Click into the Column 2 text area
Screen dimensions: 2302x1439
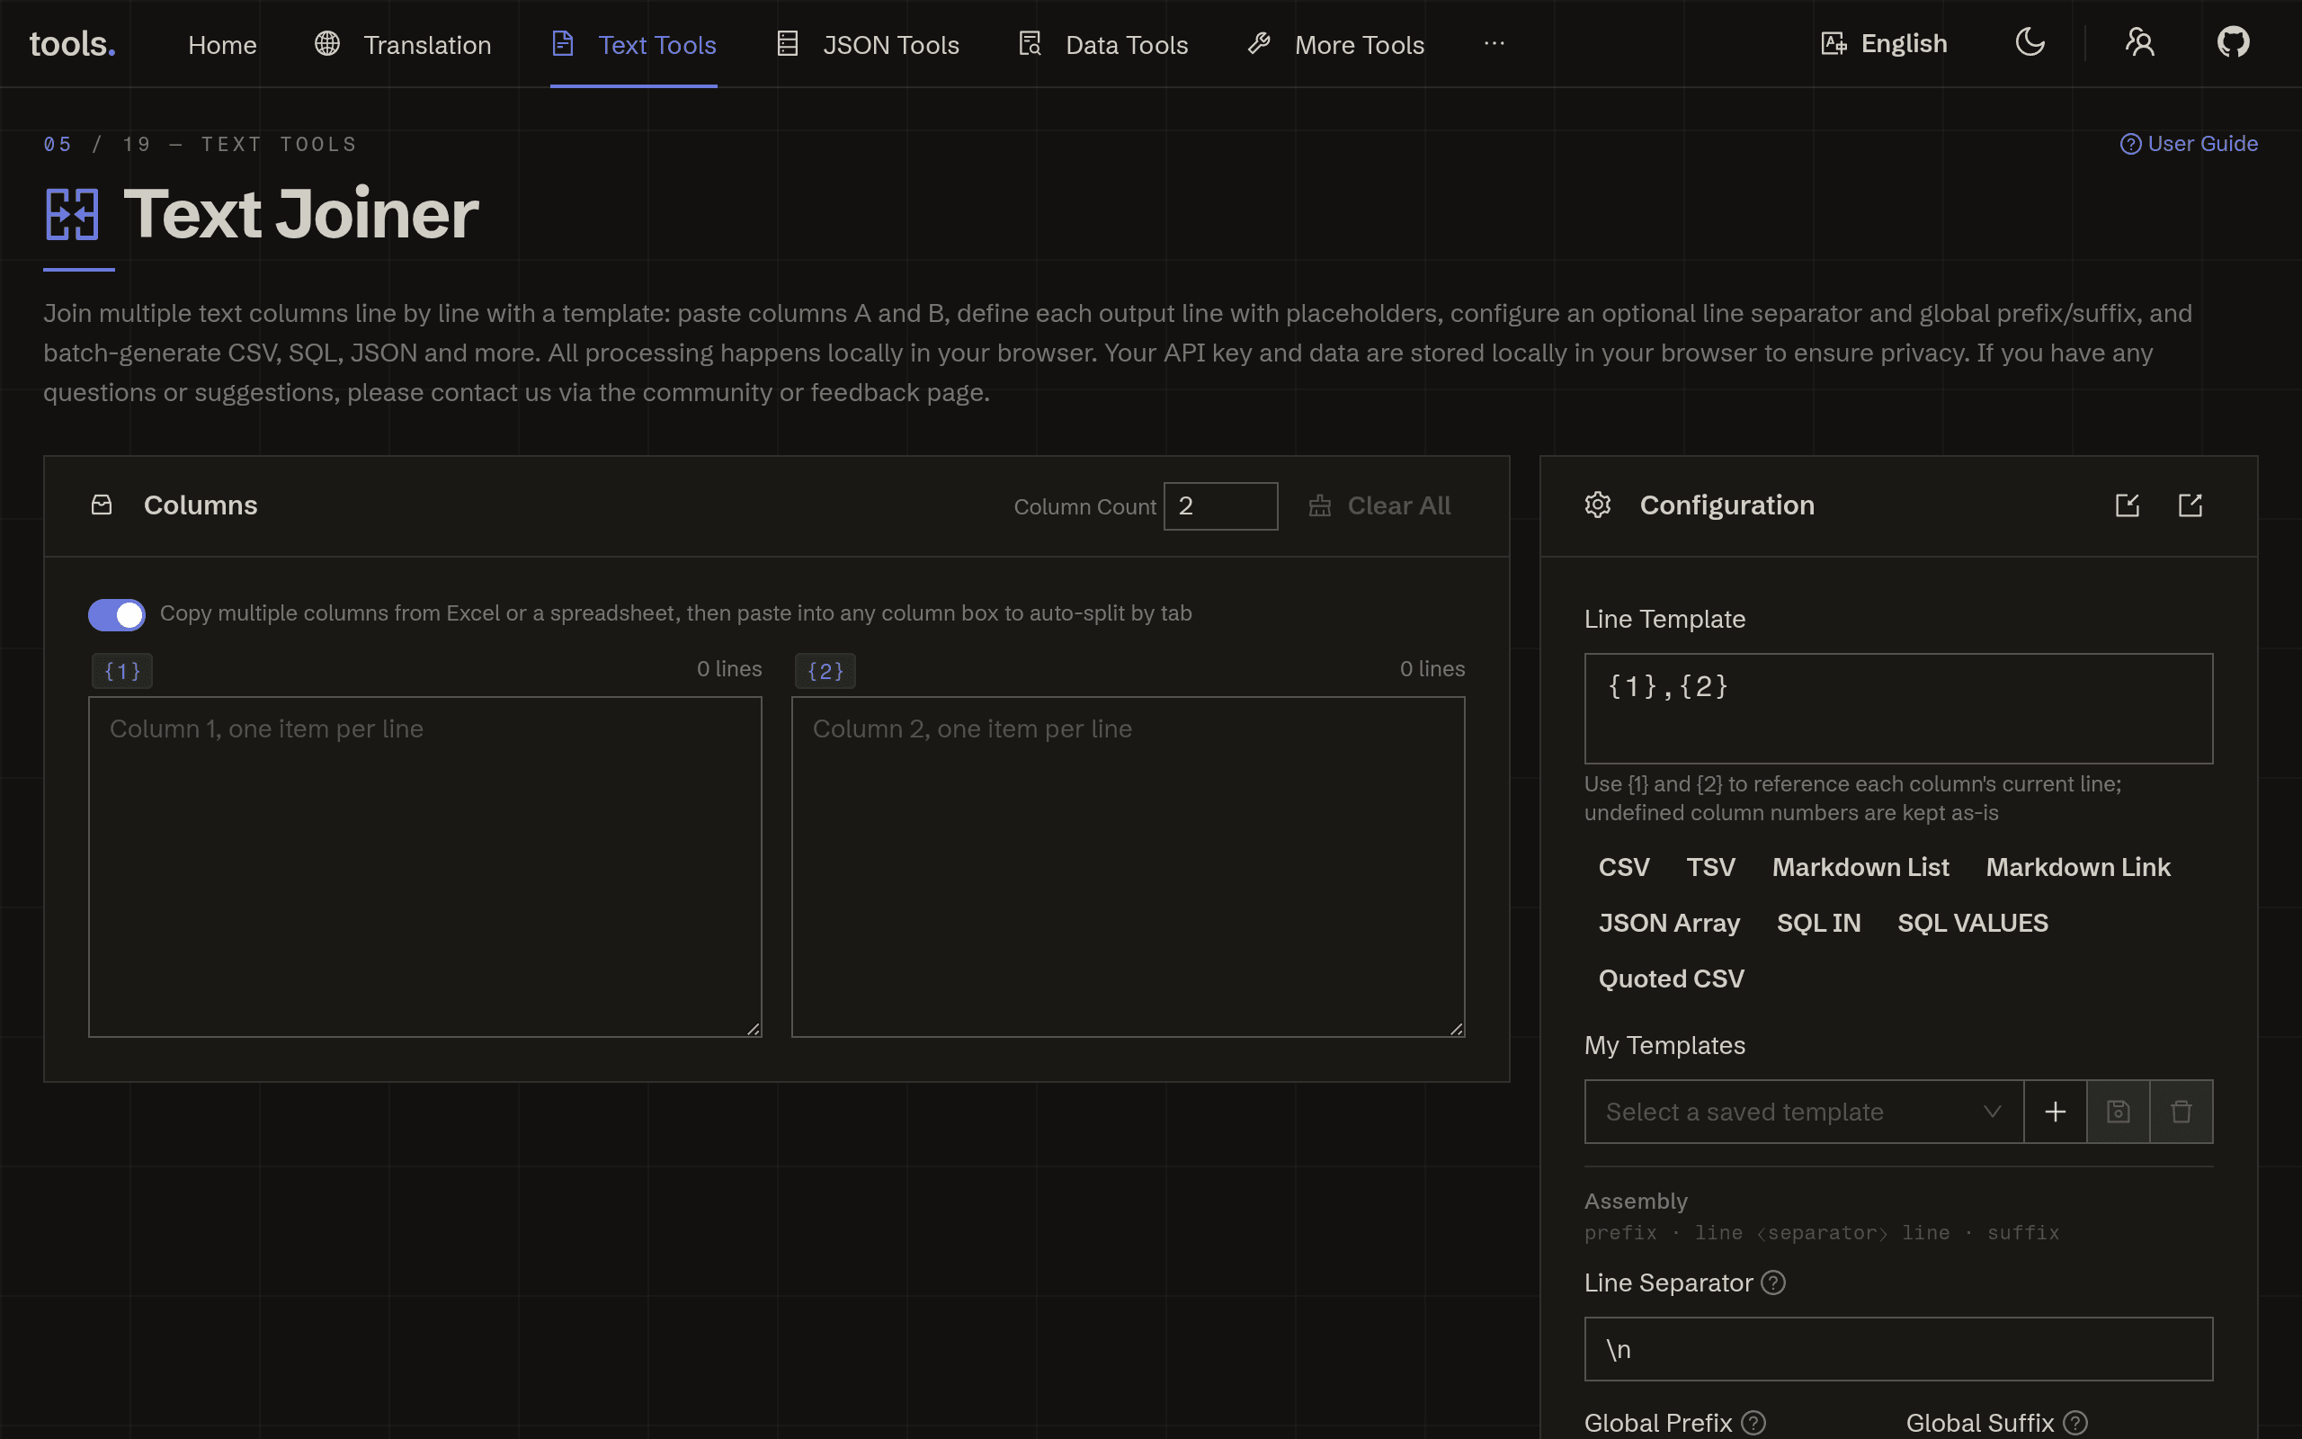[x=1129, y=867]
